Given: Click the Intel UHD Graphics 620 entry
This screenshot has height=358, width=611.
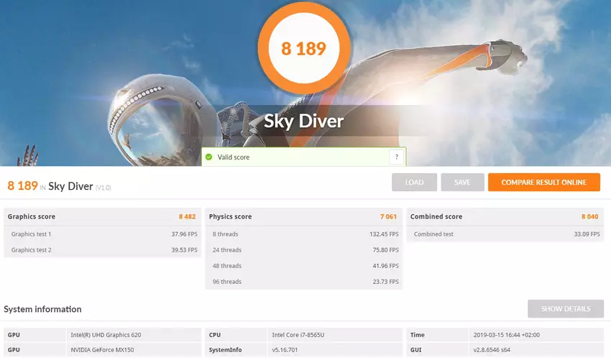Looking at the screenshot, I should pyautogui.click(x=106, y=334).
